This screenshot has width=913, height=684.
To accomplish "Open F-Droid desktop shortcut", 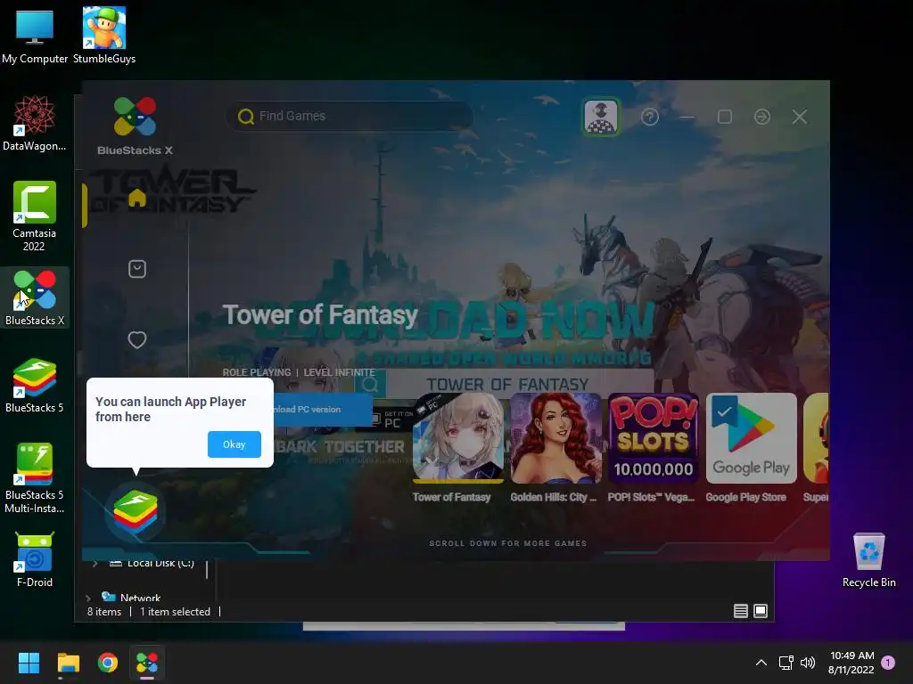I will [x=35, y=559].
